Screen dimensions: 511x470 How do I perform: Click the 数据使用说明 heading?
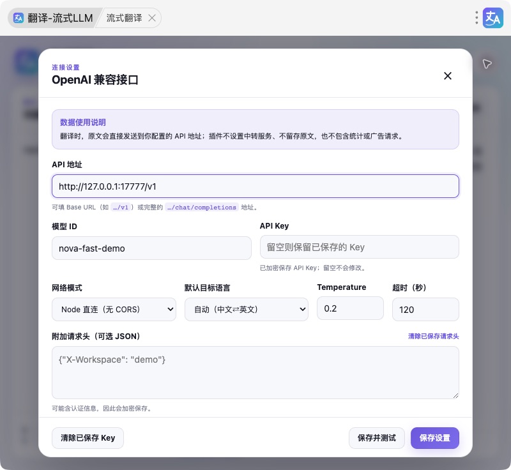pyautogui.click(x=83, y=123)
